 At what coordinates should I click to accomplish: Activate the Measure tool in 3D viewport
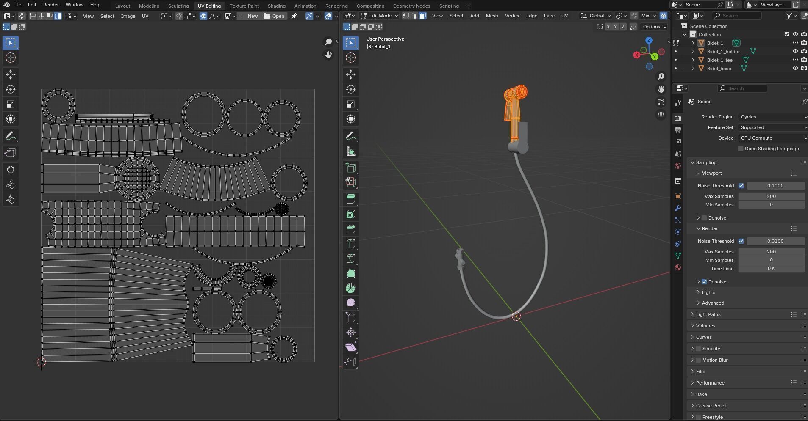point(351,151)
